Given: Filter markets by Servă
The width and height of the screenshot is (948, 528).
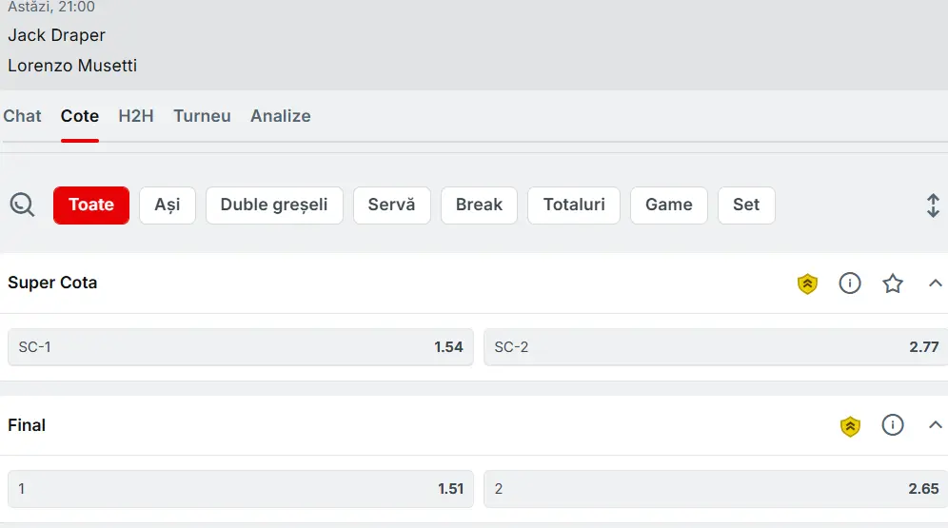Looking at the screenshot, I should (392, 205).
